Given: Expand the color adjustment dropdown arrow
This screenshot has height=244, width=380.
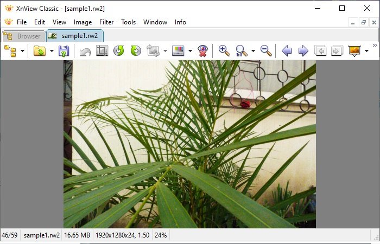Looking at the screenshot, I should [190, 51].
